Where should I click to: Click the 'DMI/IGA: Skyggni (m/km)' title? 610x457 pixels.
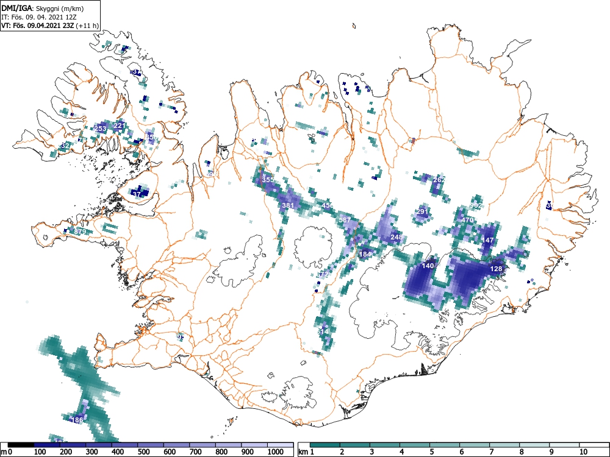(x=43, y=9)
